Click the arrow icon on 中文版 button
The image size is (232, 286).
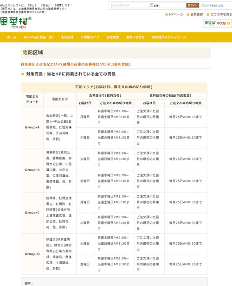[229, 23]
